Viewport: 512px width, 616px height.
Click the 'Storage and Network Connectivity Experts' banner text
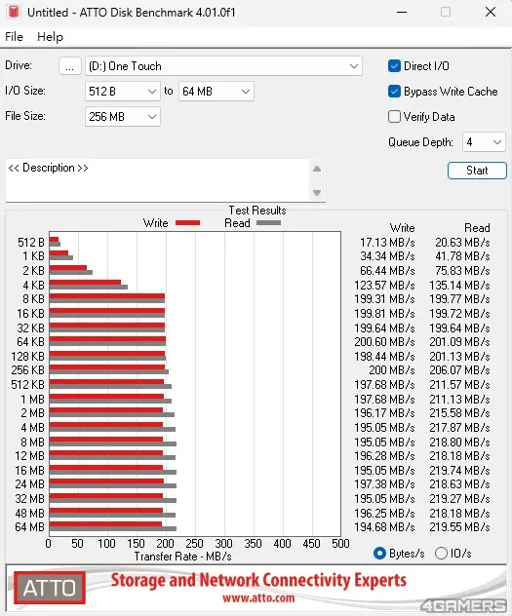258,580
